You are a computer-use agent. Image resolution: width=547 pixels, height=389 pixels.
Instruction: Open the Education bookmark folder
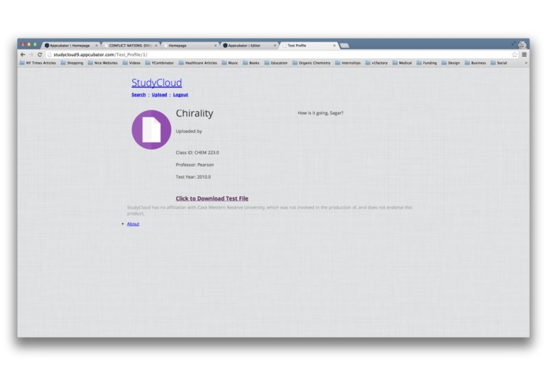tap(276, 63)
